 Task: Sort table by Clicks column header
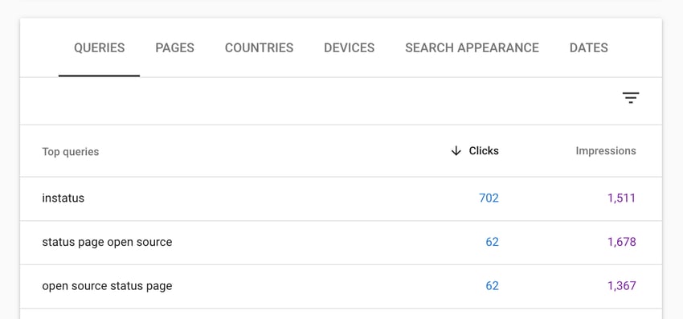[484, 151]
